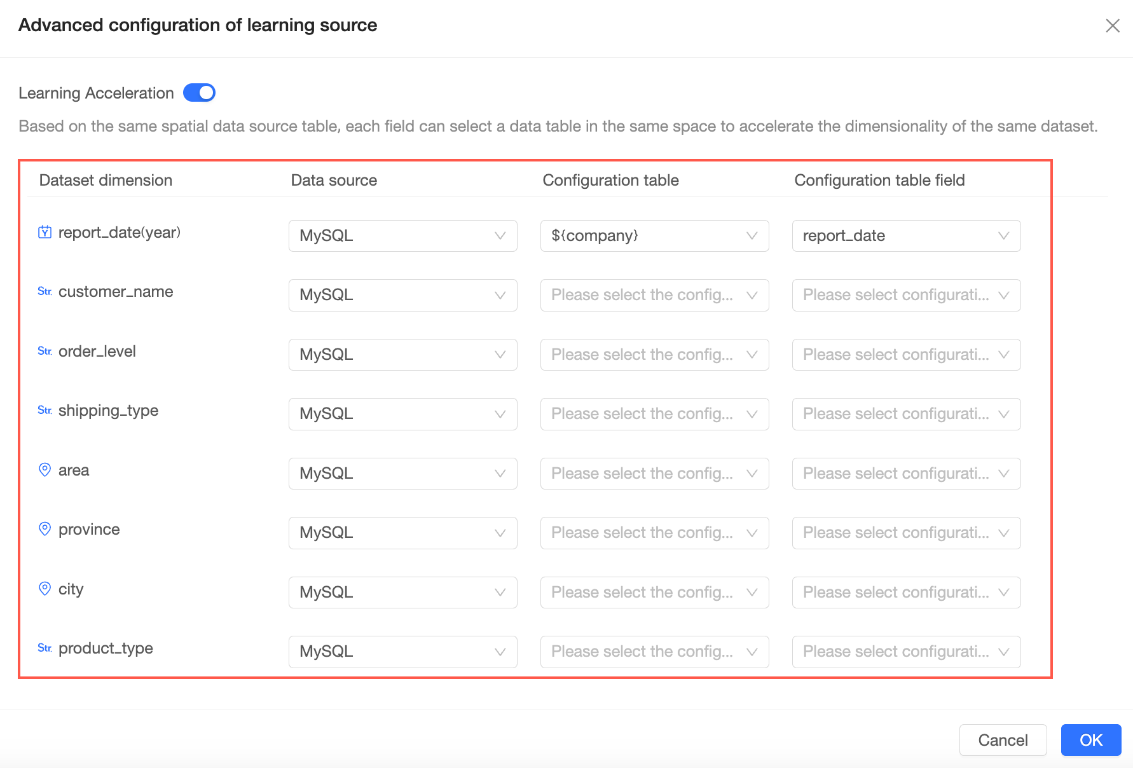Viewport: 1133px width, 768px height.
Task: Click the Str icon beside shipping_type
Action: [x=45, y=410]
